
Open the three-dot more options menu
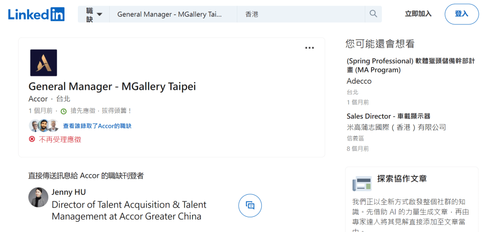(x=309, y=48)
